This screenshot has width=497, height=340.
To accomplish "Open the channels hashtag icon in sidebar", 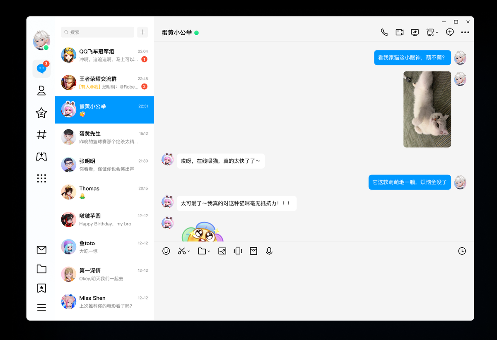I will click(x=41, y=134).
